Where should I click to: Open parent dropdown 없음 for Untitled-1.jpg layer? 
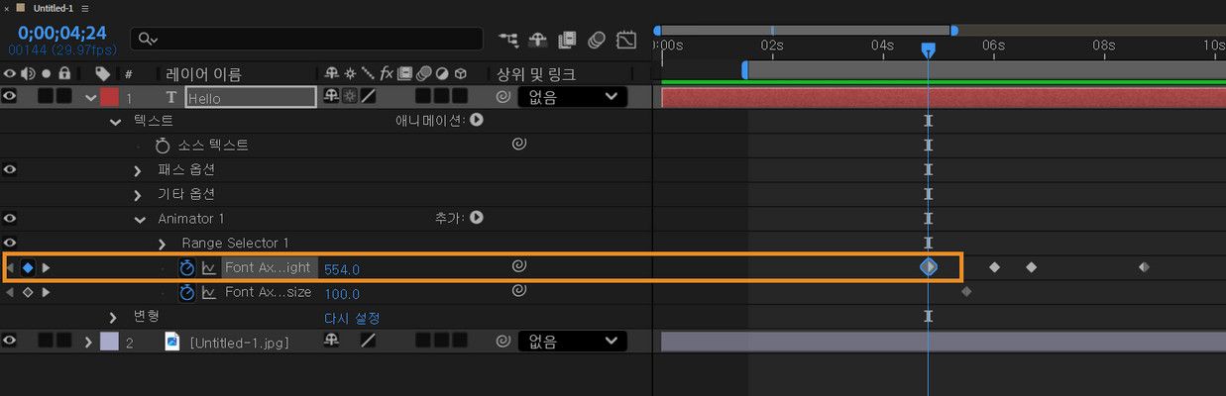tap(572, 342)
